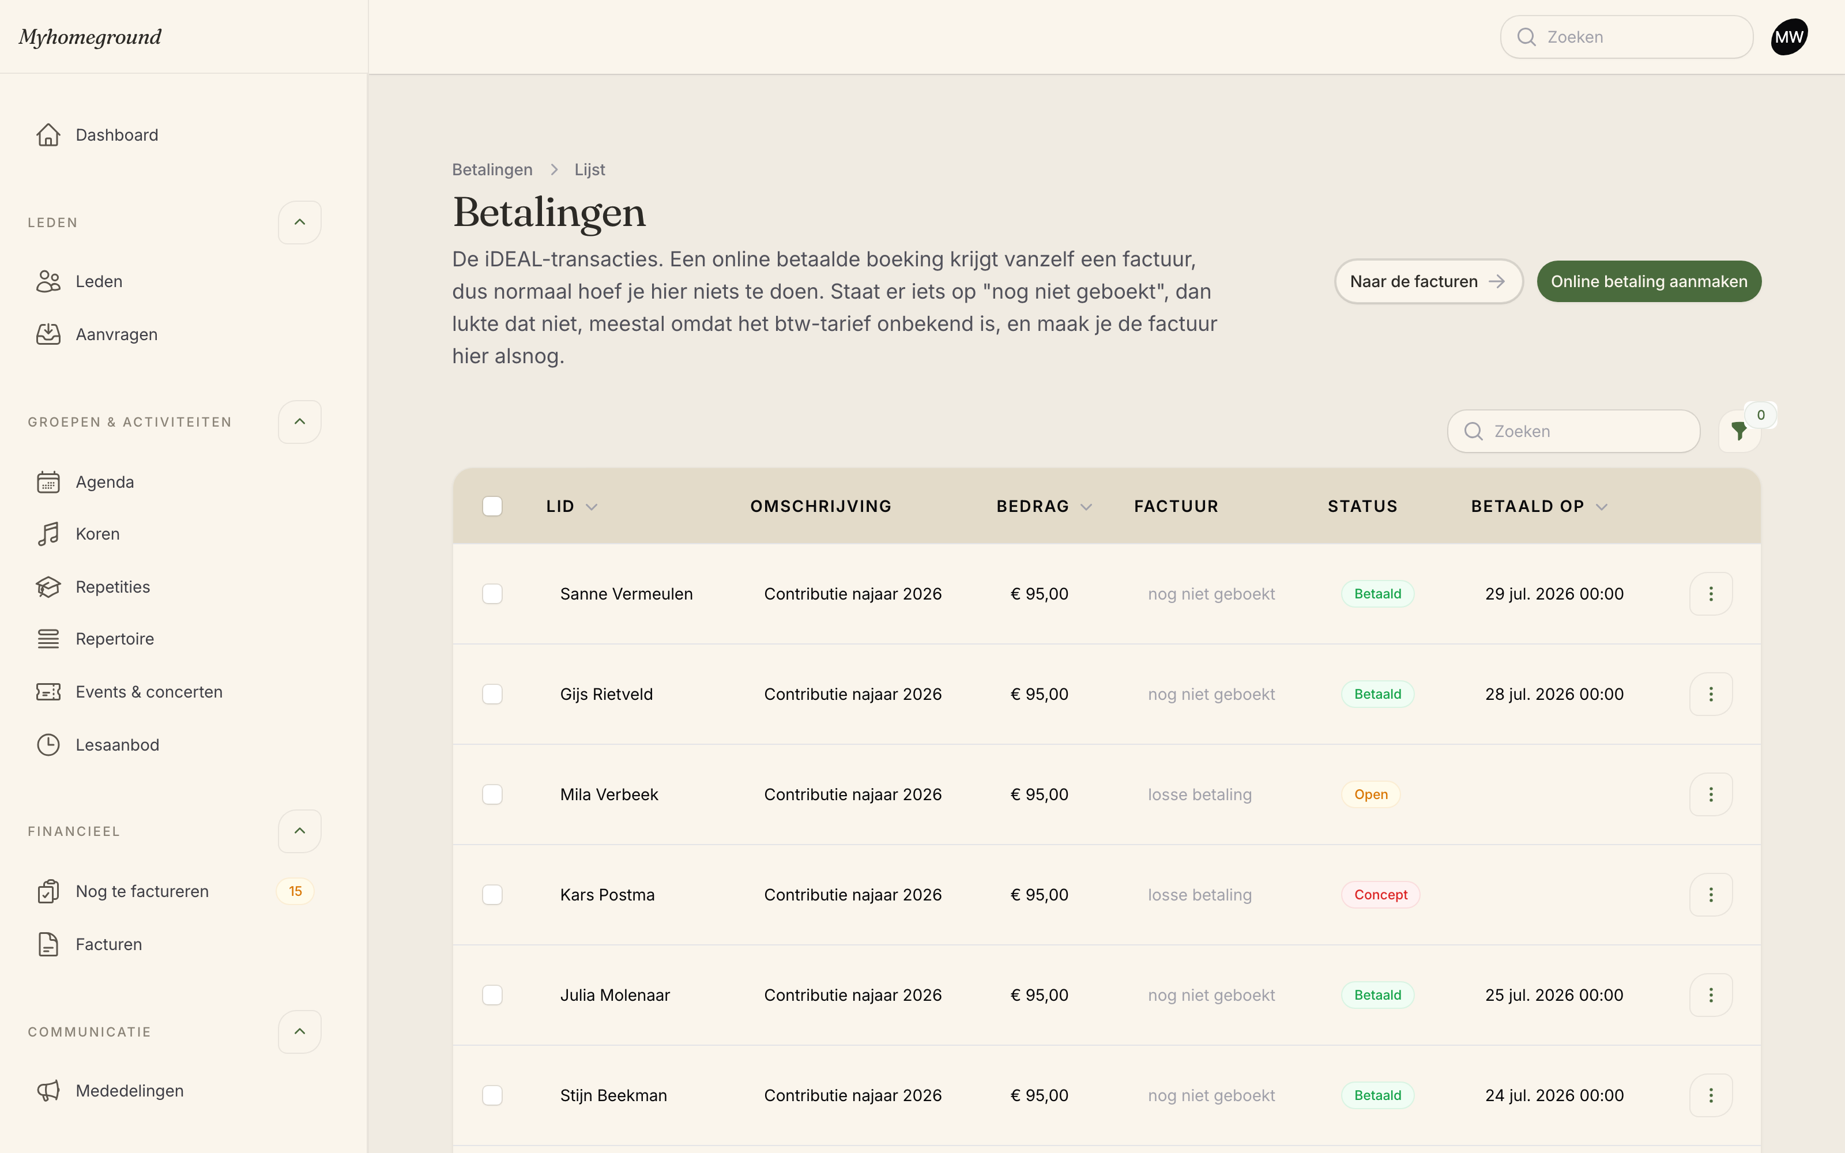Viewport: 1845px width, 1153px height.
Task: Click the breadcrumb chevron separator after Betalingen
Action: tap(554, 169)
